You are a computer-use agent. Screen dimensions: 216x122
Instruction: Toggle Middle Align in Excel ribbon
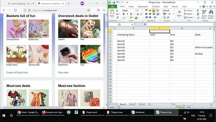(x=150, y=11)
